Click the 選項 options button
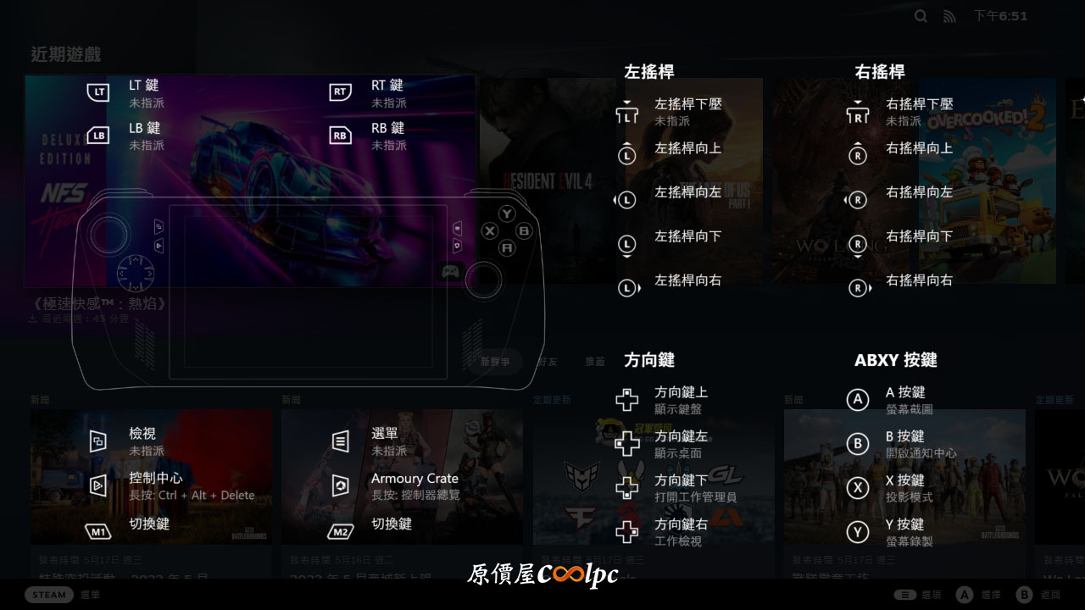This screenshot has width=1085, height=610. 917,595
